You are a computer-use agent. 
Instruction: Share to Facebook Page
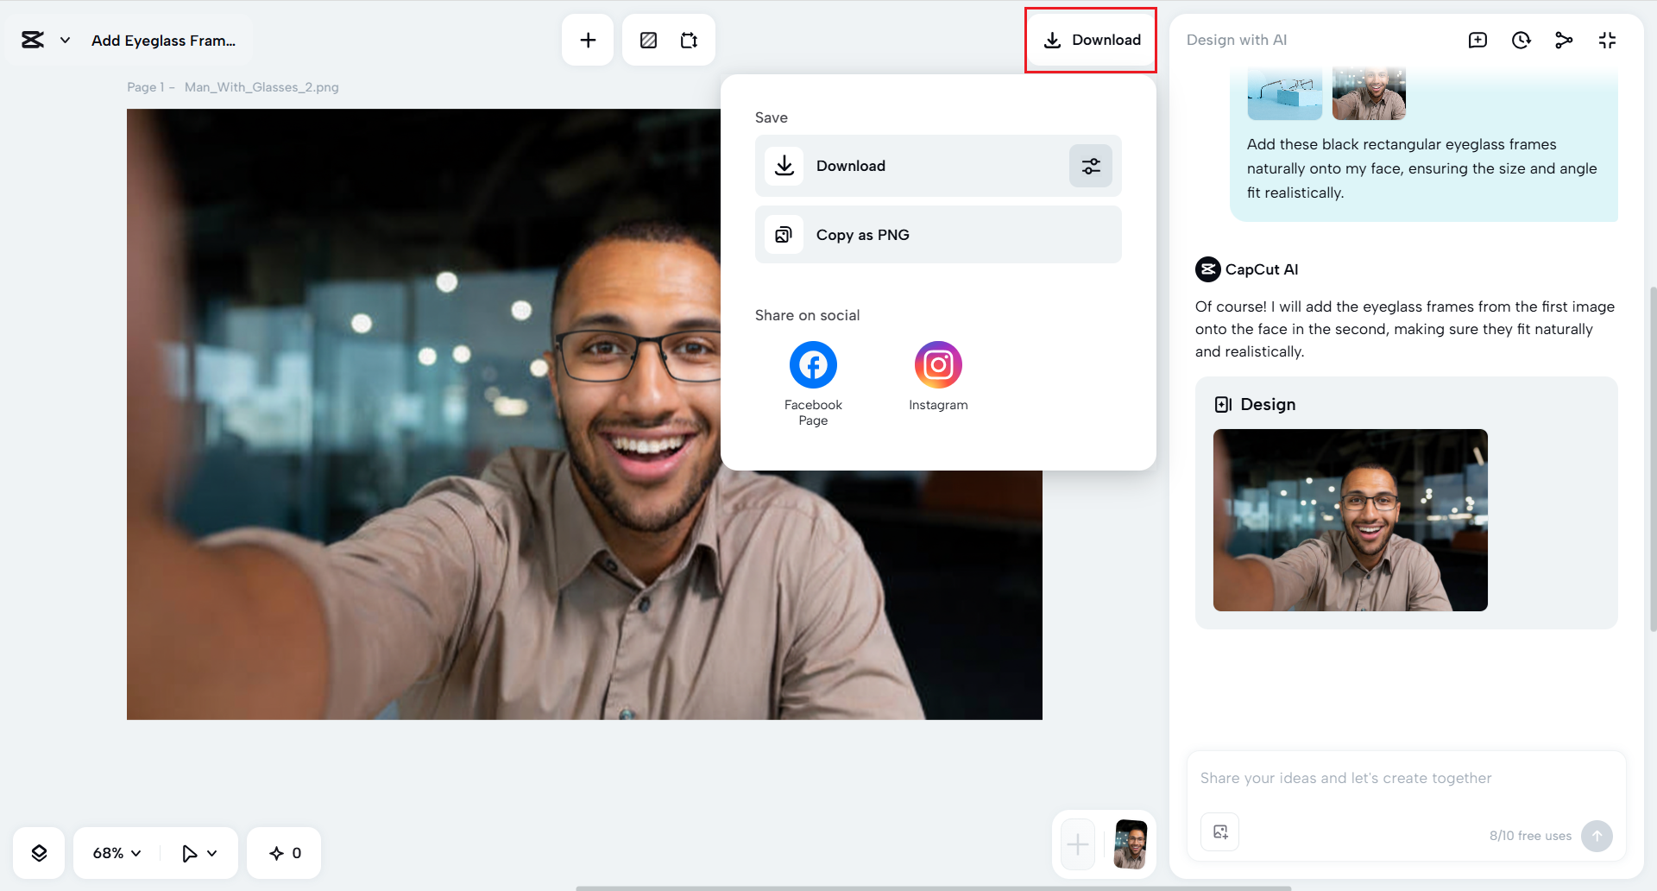coord(813,366)
